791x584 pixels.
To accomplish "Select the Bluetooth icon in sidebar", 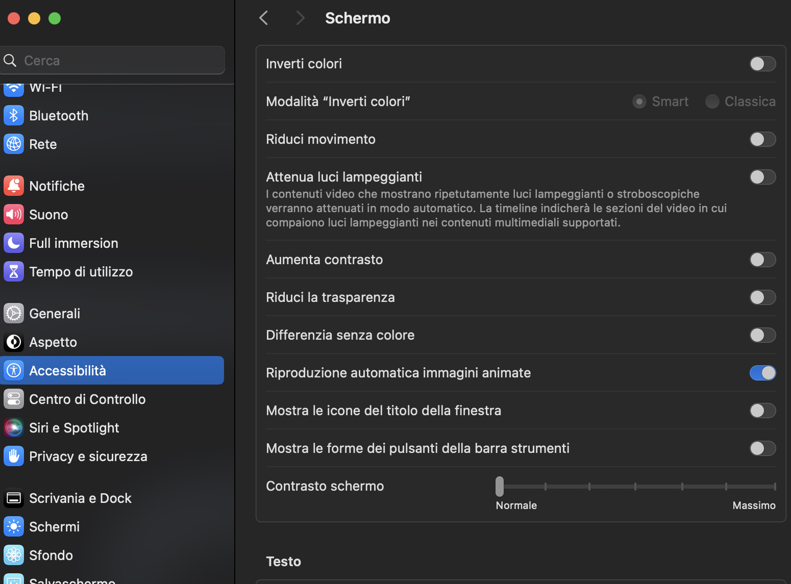I will [14, 115].
